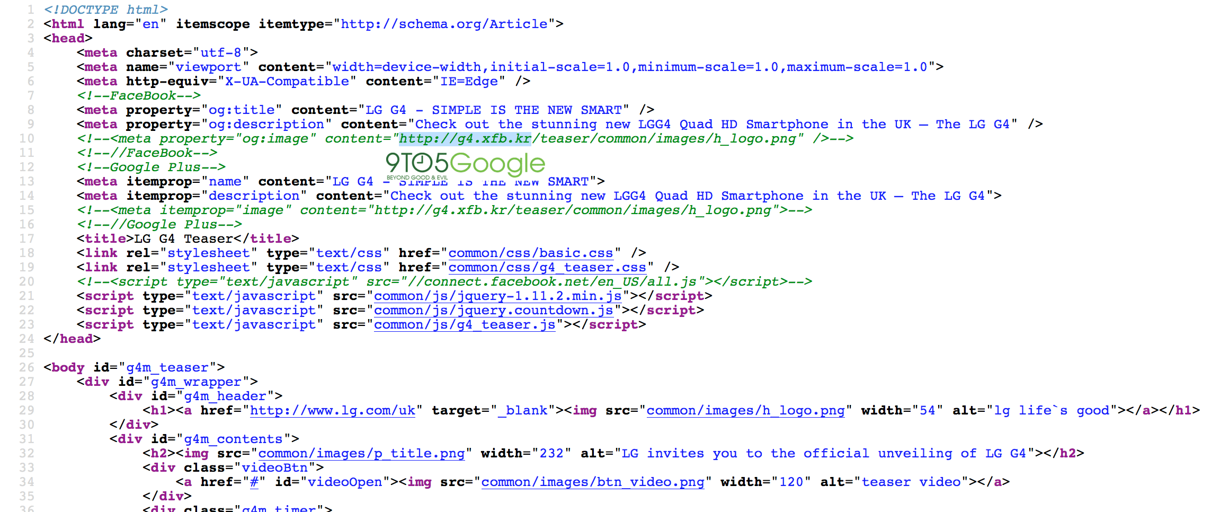Open the jquery.countdown.js source link
The image size is (1211, 512).
(494, 311)
